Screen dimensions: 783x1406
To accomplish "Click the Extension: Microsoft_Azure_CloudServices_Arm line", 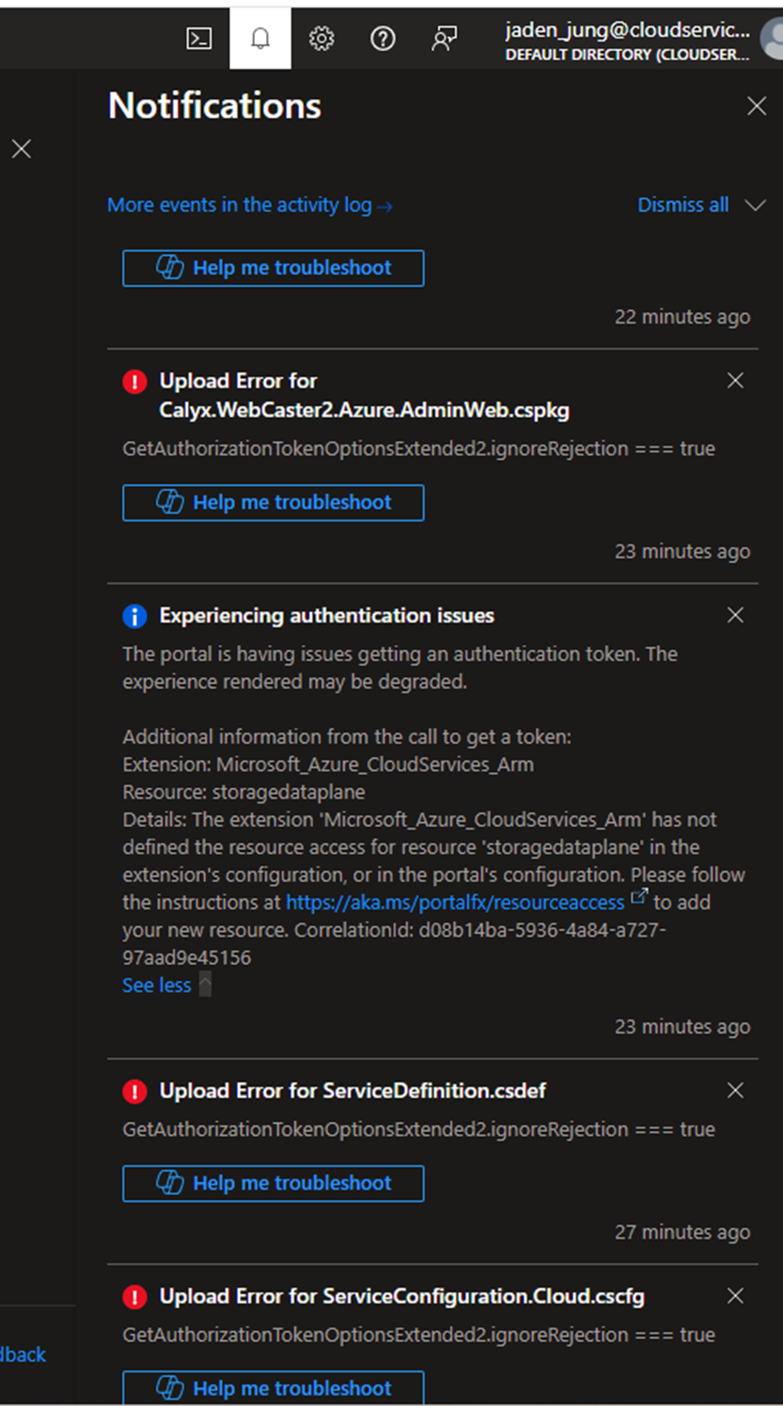I will tap(328, 765).
